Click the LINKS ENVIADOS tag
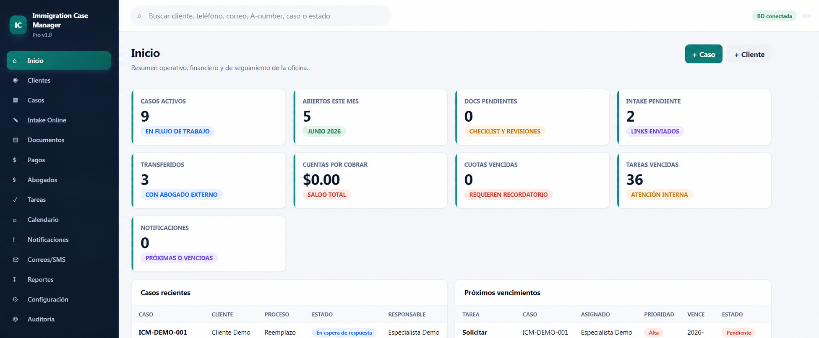 click(655, 131)
